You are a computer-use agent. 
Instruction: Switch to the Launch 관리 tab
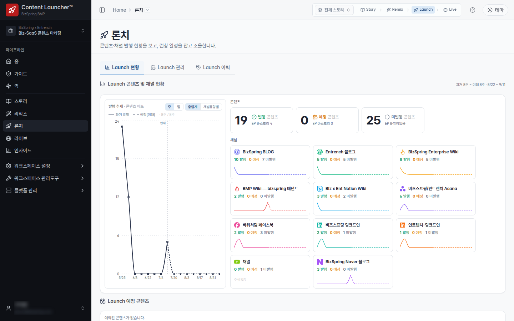[x=167, y=67]
